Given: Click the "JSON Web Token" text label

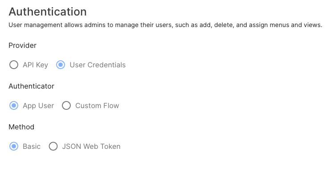Looking at the screenshot, I should click(91, 147).
